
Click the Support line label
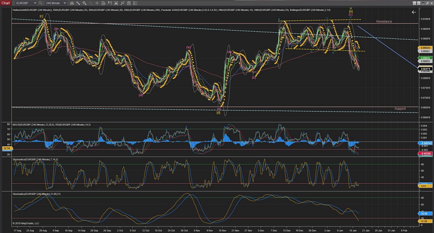(x=400, y=109)
